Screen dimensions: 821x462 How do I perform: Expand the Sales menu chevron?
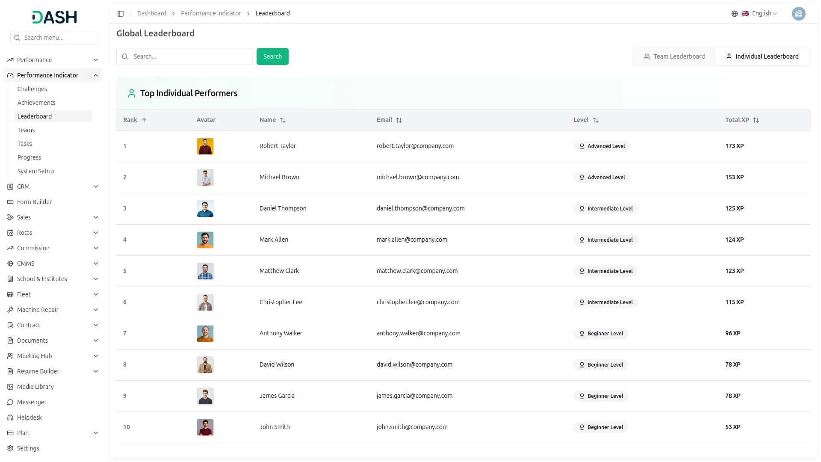point(96,217)
